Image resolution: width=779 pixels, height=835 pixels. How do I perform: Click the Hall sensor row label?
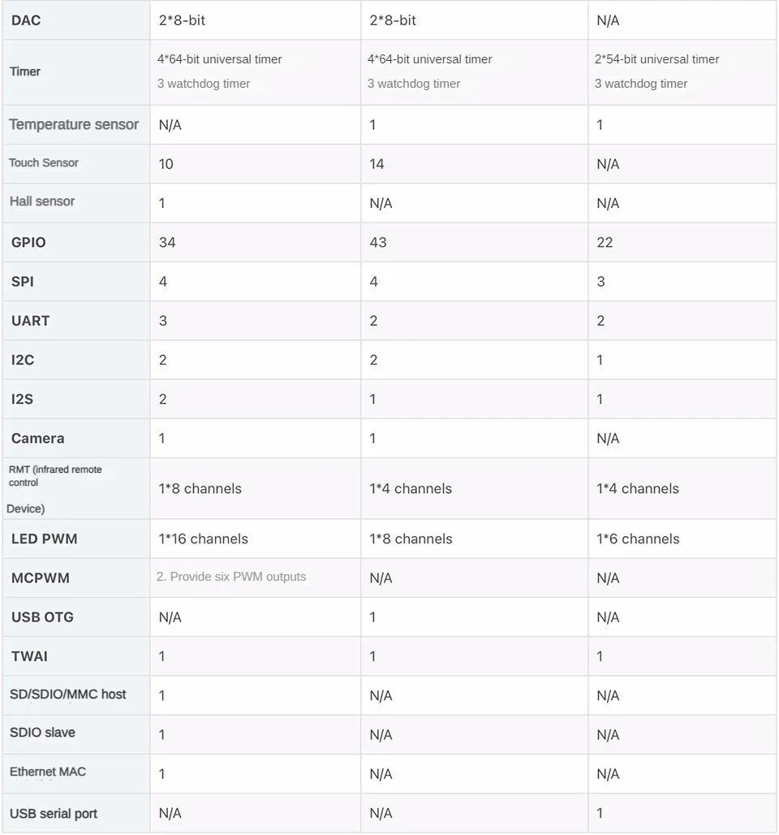point(42,201)
